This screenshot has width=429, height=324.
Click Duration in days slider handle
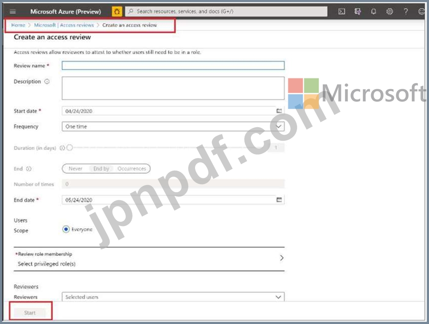tap(69, 147)
